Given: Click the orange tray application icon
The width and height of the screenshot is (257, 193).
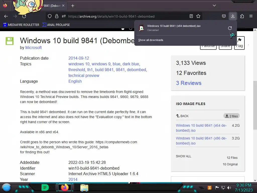Looking at the screenshot, I should click(210, 187).
